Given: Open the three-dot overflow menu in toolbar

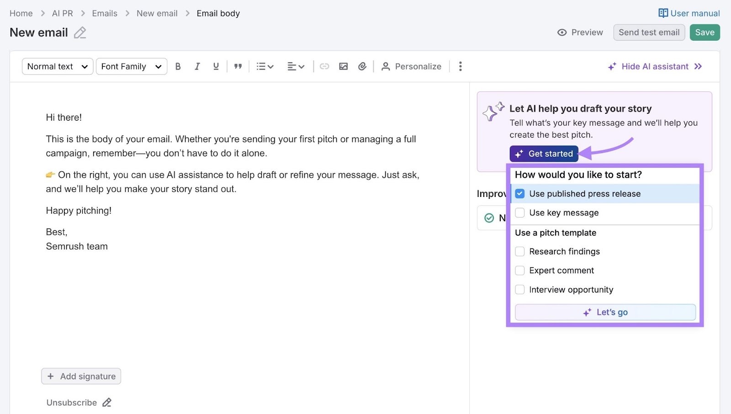Looking at the screenshot, I should [x=461, y=66].
